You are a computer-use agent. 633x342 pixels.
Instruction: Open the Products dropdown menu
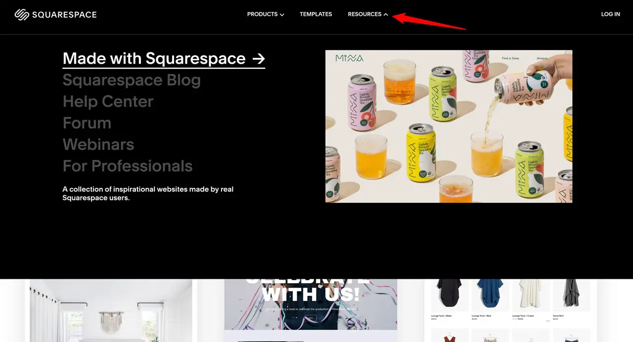pos(266,14)
